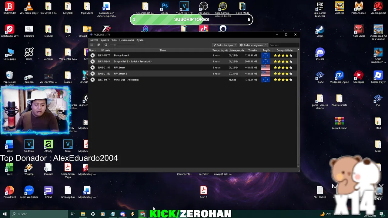The width and height of the screenshot is (388, 218).
Task: Open the Windows Start menu
Action: point(5,214)
